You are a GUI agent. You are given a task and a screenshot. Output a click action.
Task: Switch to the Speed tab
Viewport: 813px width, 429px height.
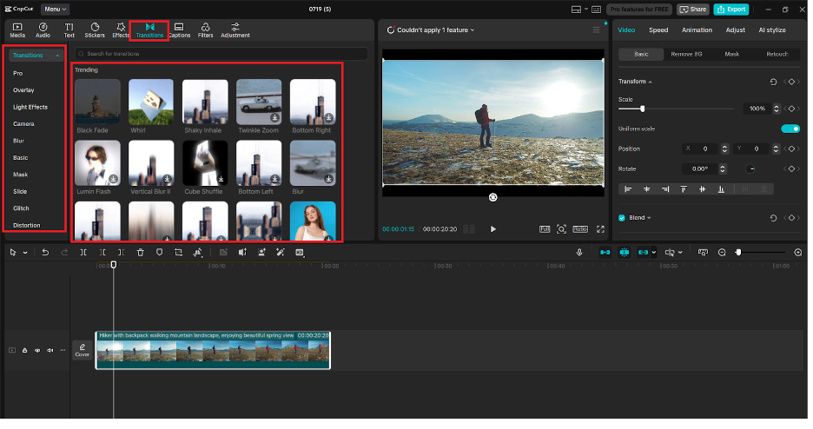tap(658, 30)
